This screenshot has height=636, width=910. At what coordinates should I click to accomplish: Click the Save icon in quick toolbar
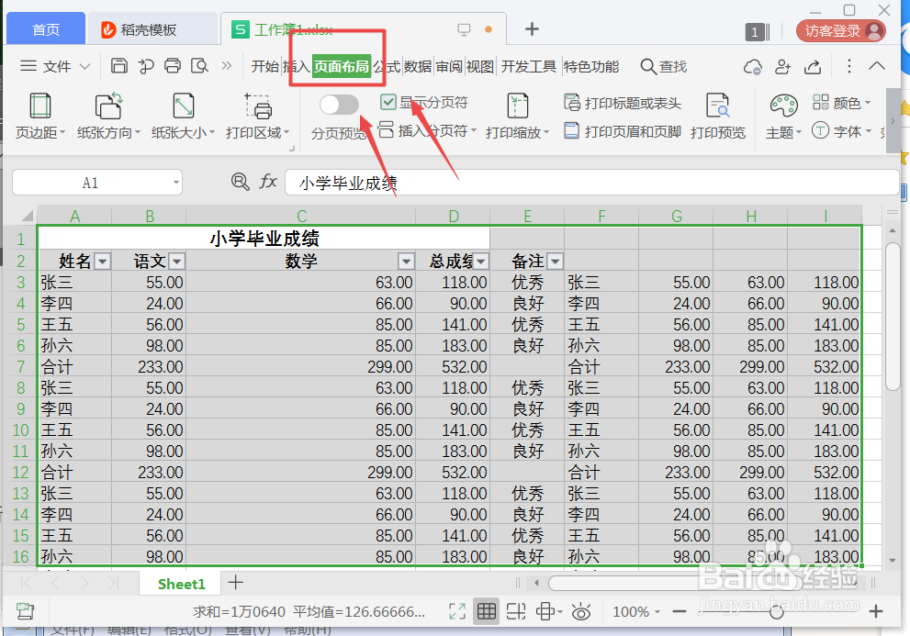(119, 66)
